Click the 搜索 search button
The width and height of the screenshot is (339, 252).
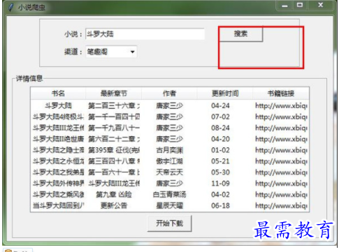(x=240, y=34)
